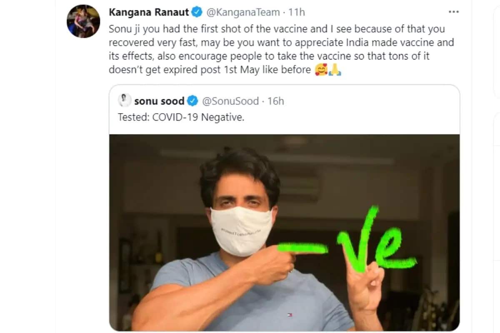This screenshot has width=500, height=333.
Task: Open Sonu Sood's attached photo
Action: tap(283, 233)
